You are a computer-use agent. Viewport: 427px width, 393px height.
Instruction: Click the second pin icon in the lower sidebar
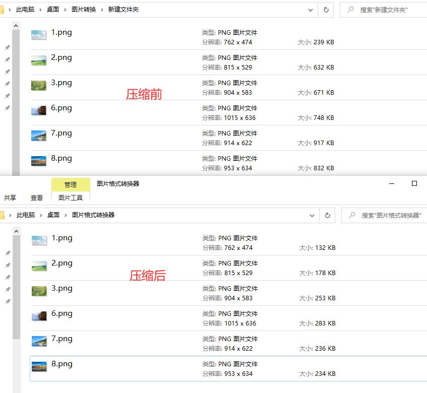[8, 265]
